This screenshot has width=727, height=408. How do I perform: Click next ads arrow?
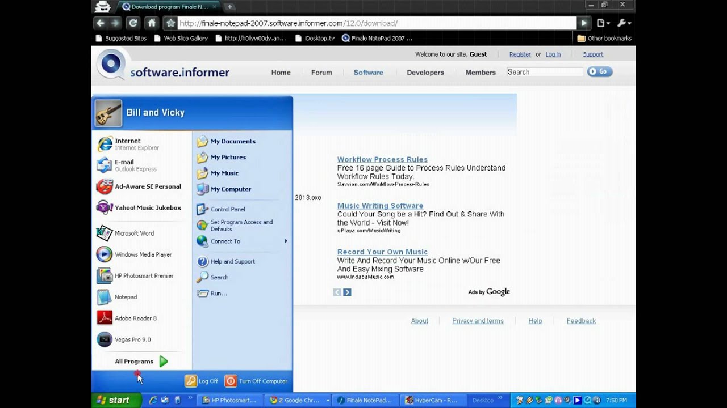[x=347, y=292]
